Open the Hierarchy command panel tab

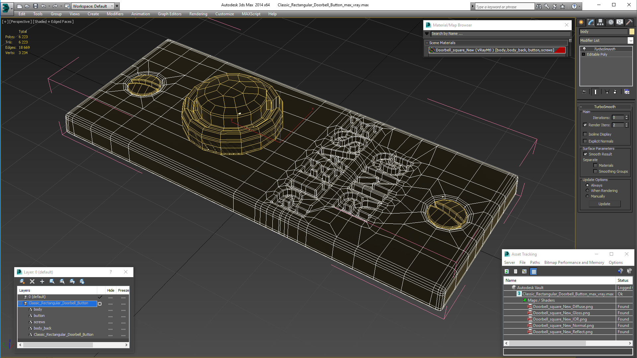coord(600,22)
